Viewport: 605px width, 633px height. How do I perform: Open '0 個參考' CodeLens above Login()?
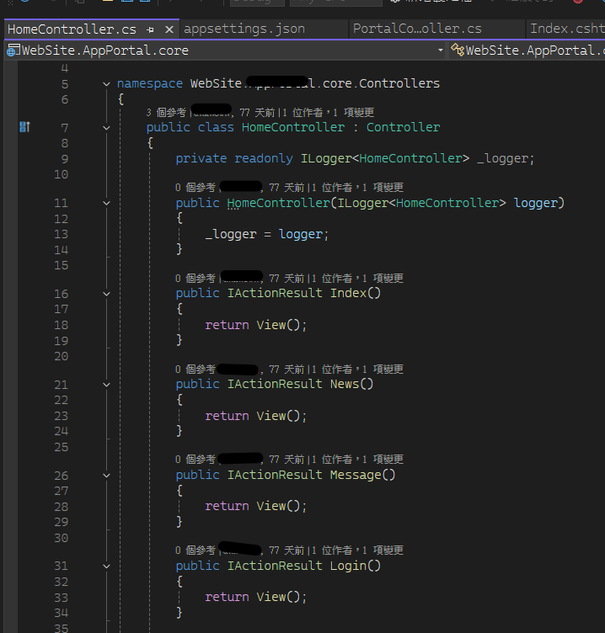(x=195, y=550)
